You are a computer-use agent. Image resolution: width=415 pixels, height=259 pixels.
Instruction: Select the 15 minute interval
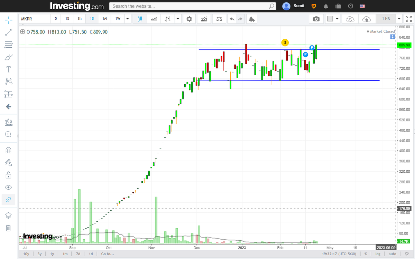coord(67,19)
